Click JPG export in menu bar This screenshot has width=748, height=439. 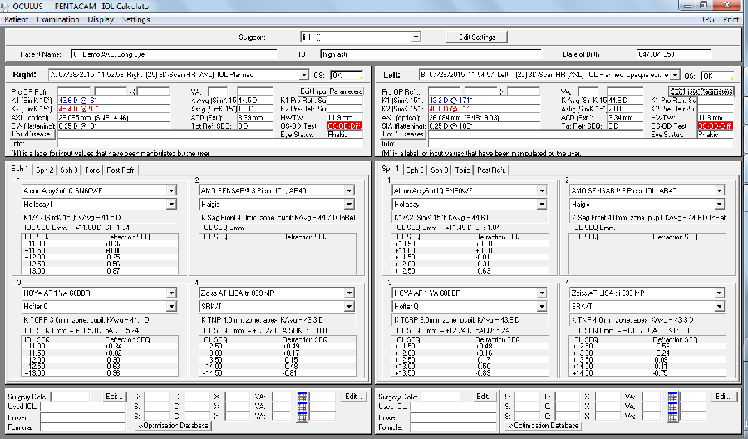pyautogui.click(x=708, y=20)
